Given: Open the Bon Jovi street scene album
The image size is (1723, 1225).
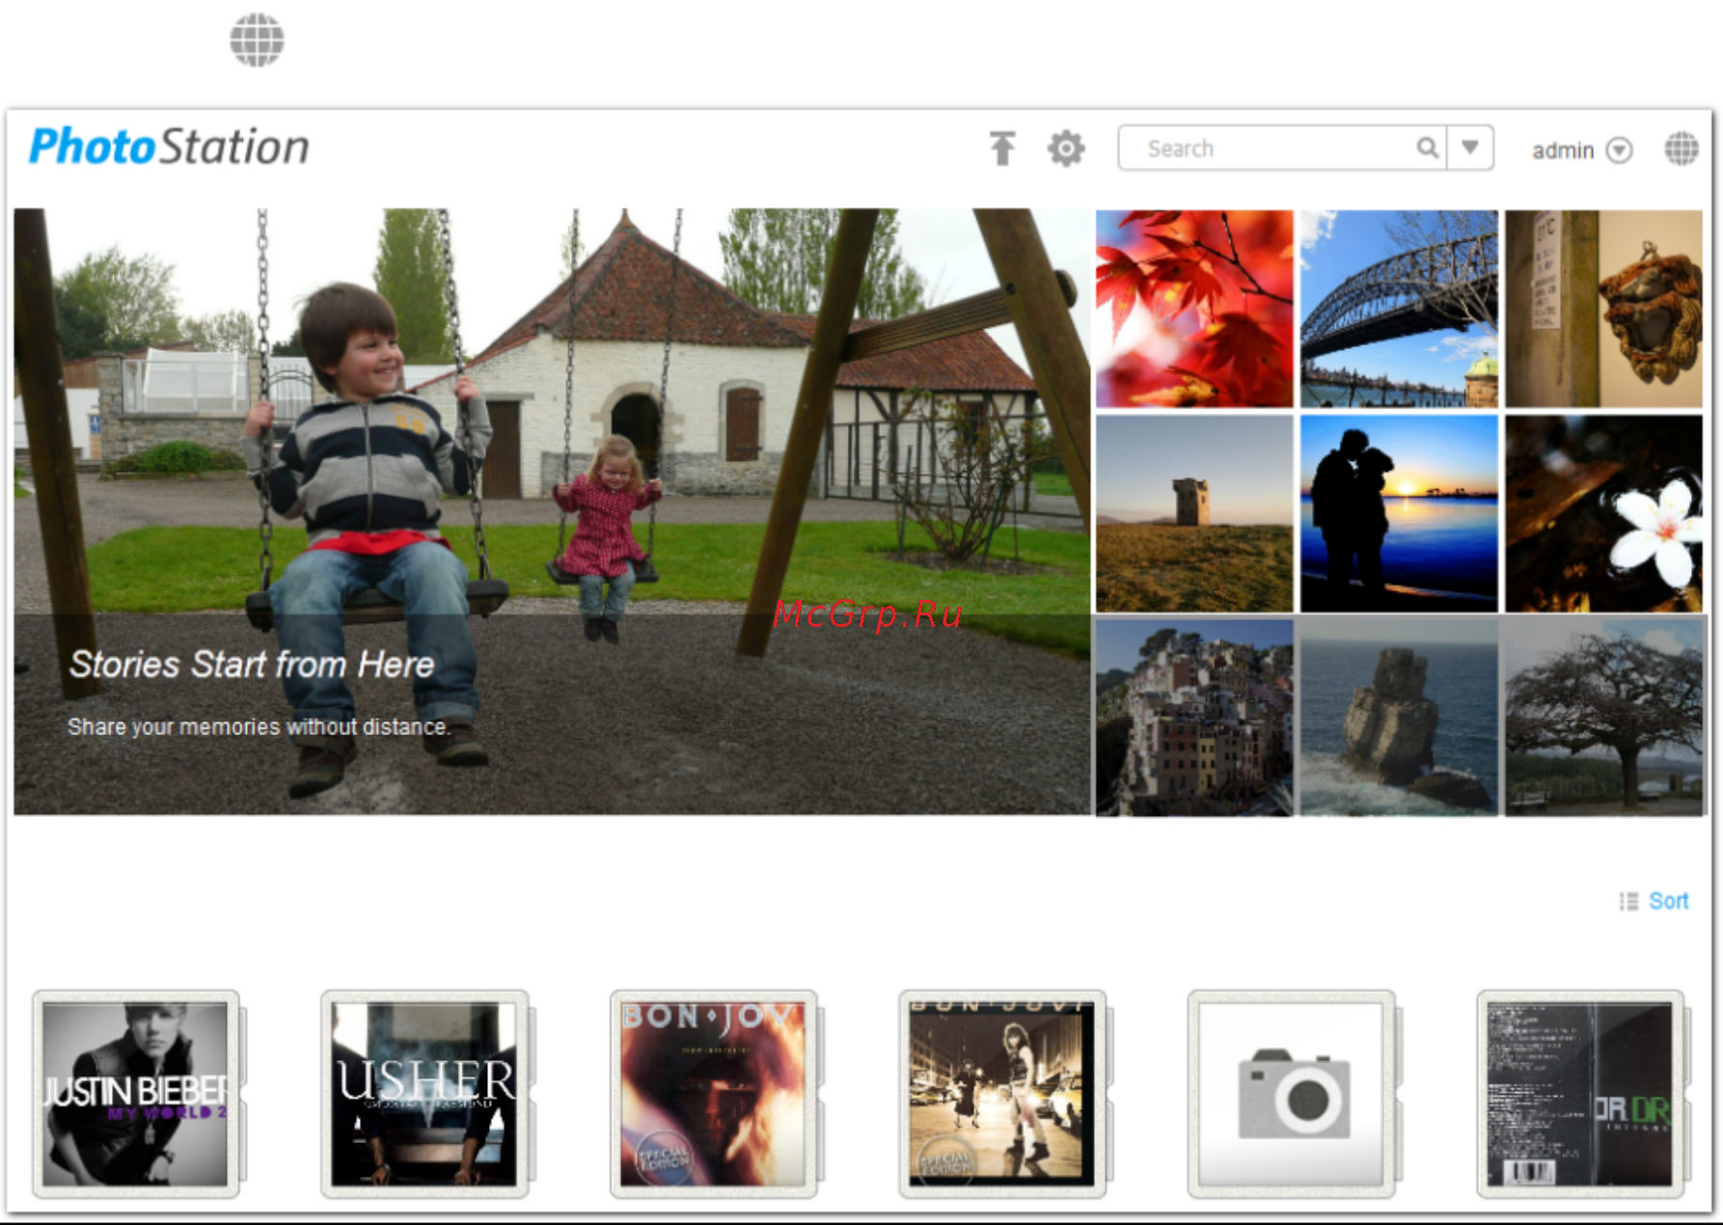Looking at the screenshot, I should click(1002, 1094).
